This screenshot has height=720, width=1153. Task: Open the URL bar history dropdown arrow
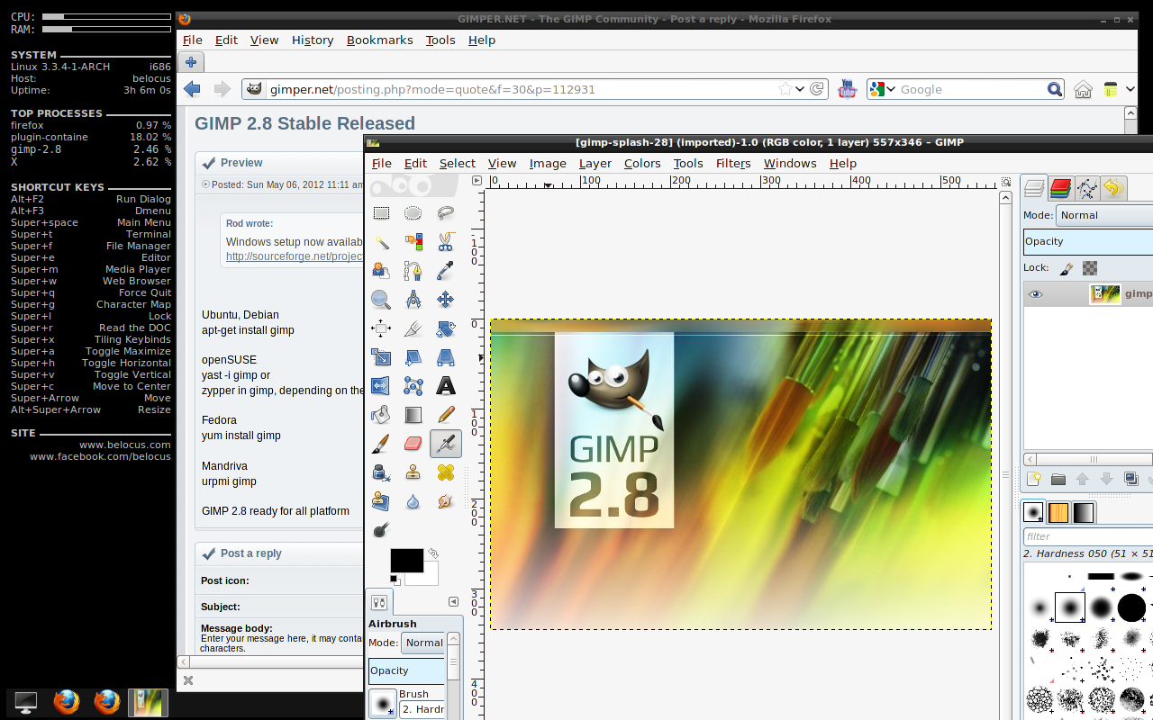(800, 89)
